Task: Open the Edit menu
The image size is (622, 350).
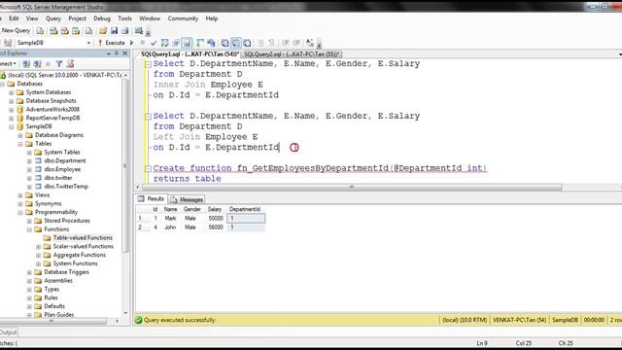Action: click(x=14, y=18)
